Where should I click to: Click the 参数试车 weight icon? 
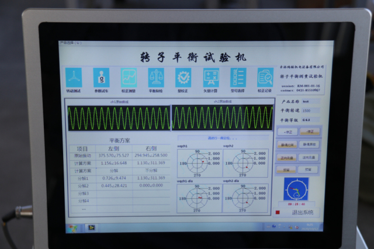click(101, 78)
